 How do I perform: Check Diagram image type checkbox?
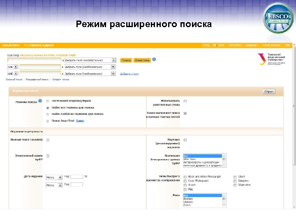(x=235, y=181)
